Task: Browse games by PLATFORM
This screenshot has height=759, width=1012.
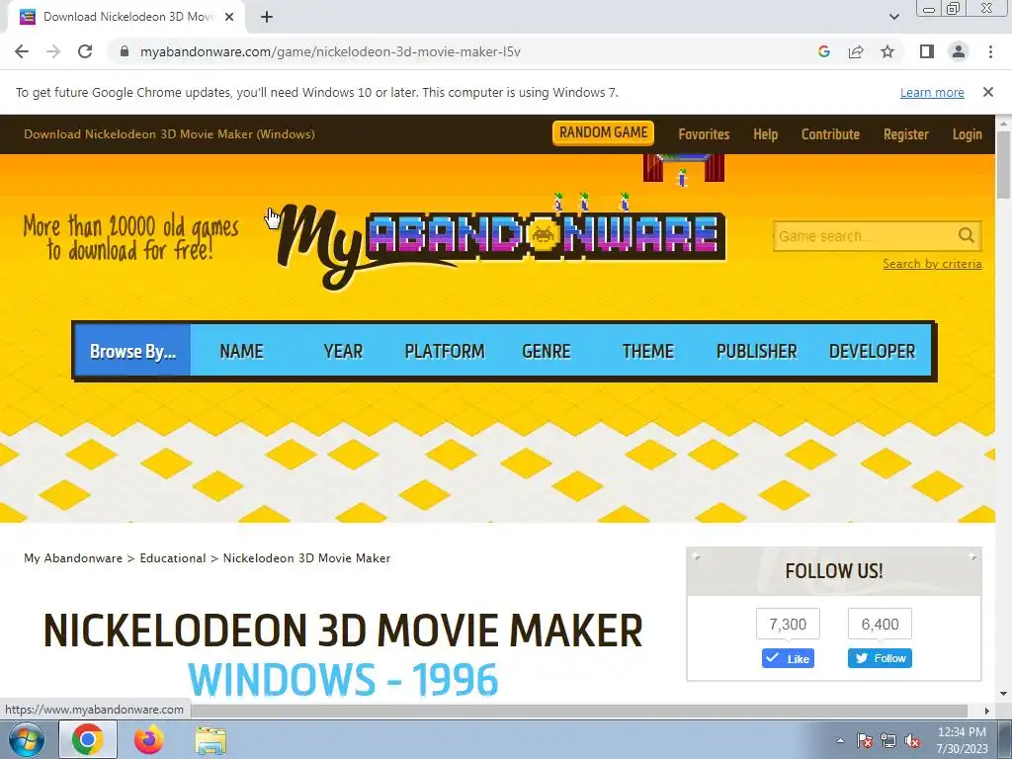Action: 445,351
